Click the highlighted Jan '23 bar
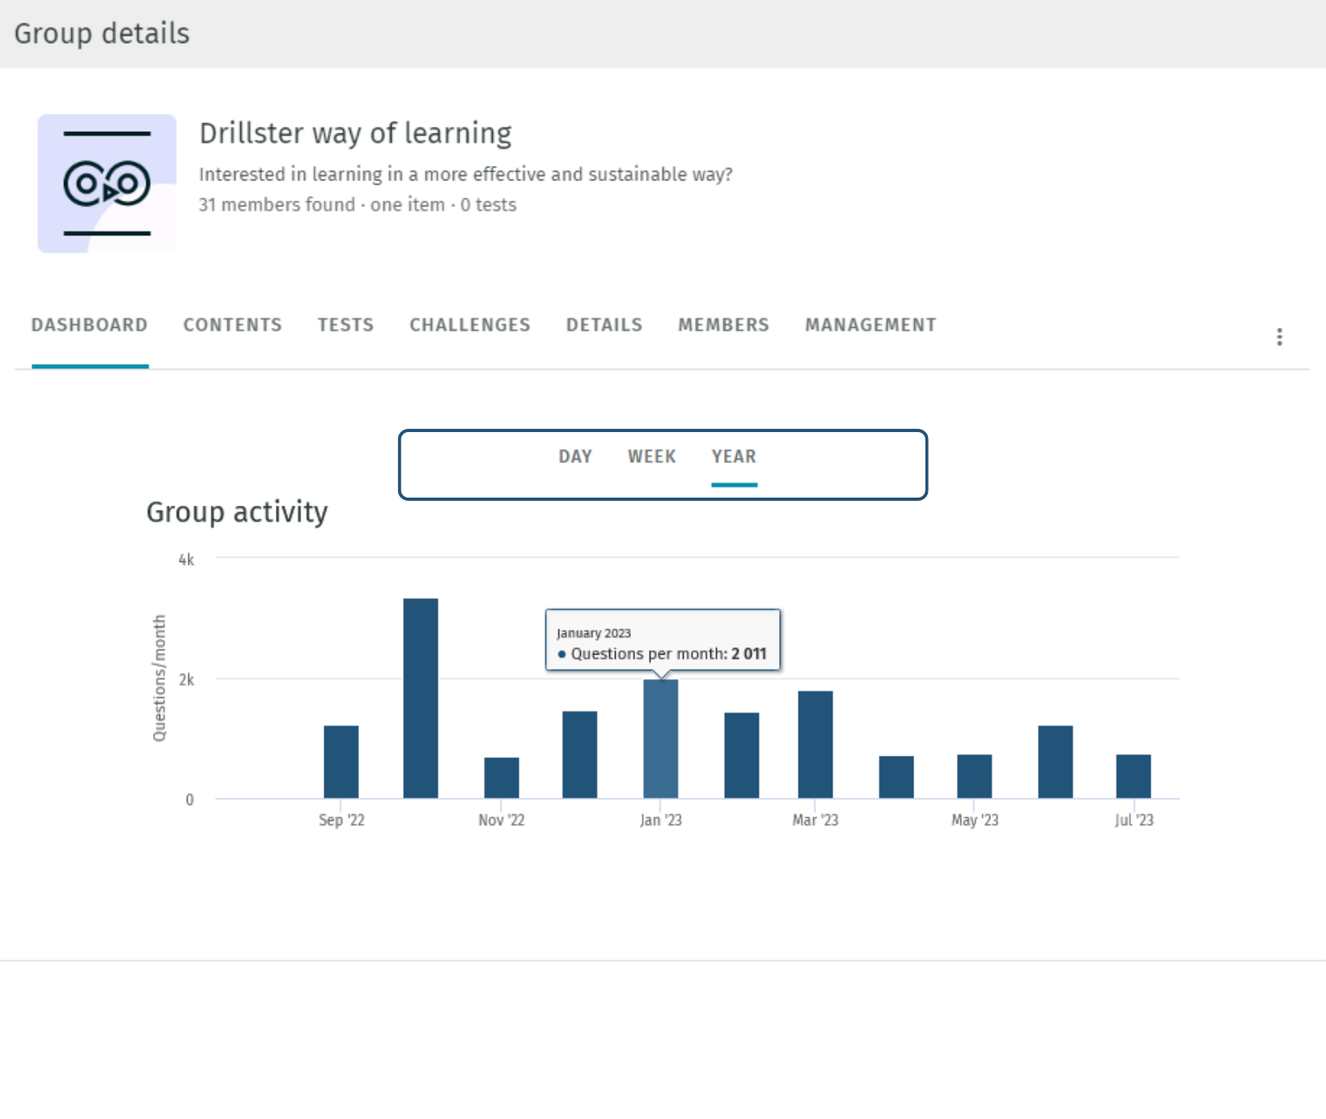The image size is (1326, 1119). pyautogui.click(x=661, y=739)
